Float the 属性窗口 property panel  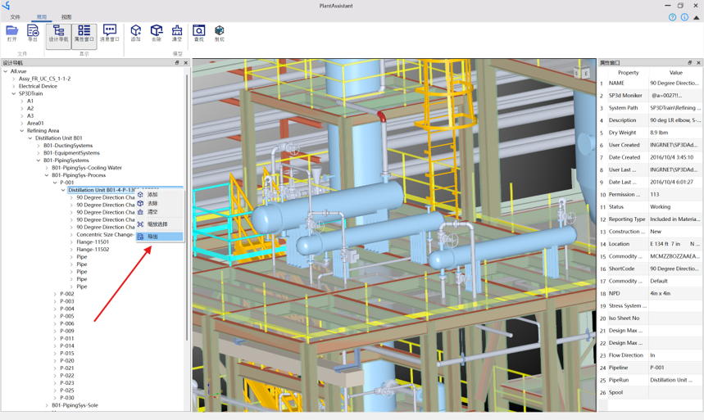[689, 63]
